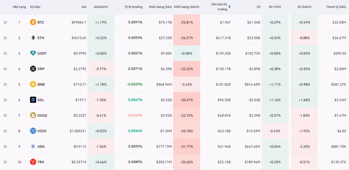Sort by Tỷ lệ funding header
Image resolution: width=349 pixels, height=170 pixels.
tap(133, 7)
